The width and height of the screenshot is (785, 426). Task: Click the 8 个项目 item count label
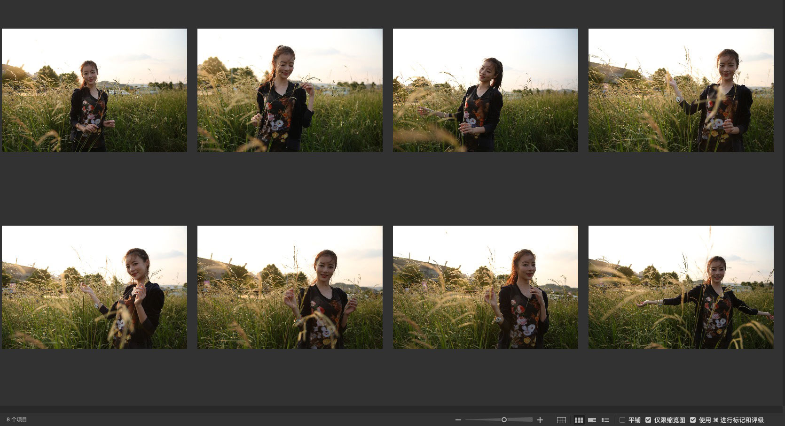(x=17, y=420)
